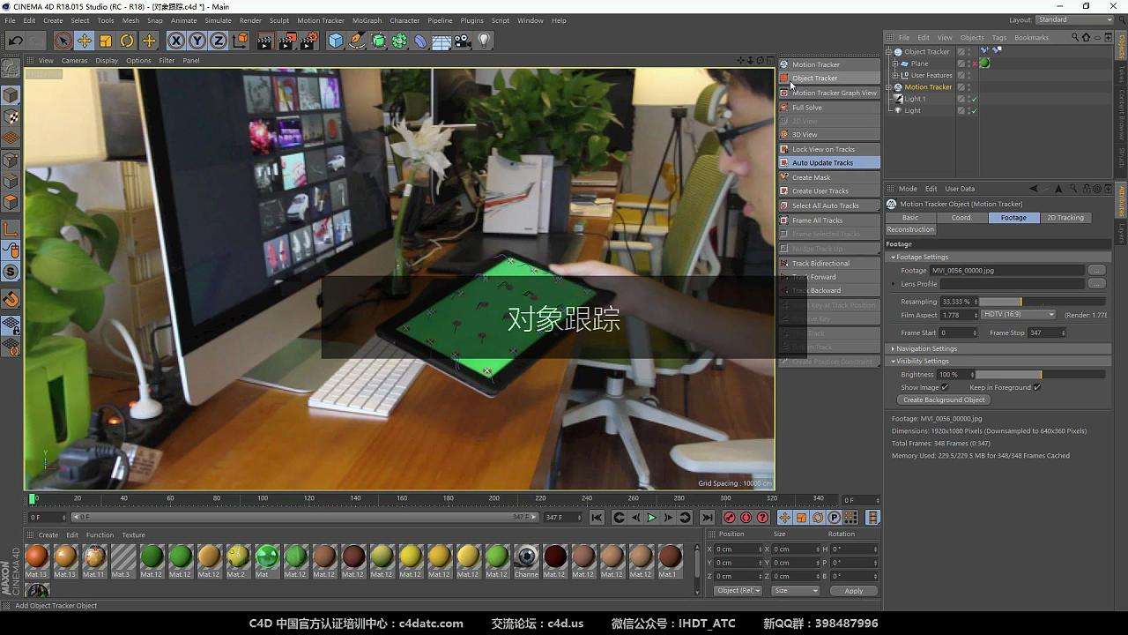Expand the User Features object
The image size is (1128, 635).
894,76
